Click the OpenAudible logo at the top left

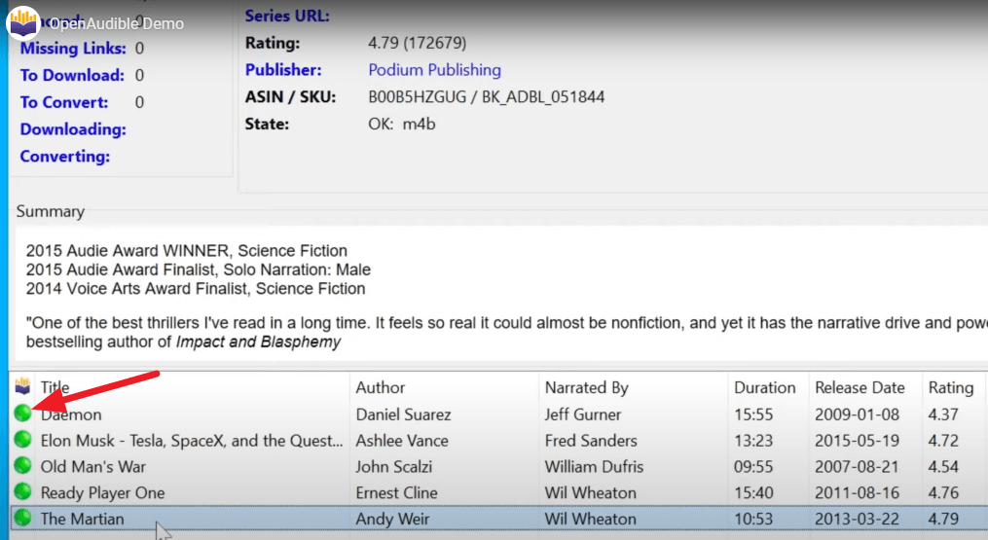click(x=23, y=23)
